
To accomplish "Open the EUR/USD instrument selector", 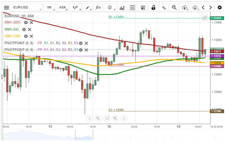I will pos(27,7).
